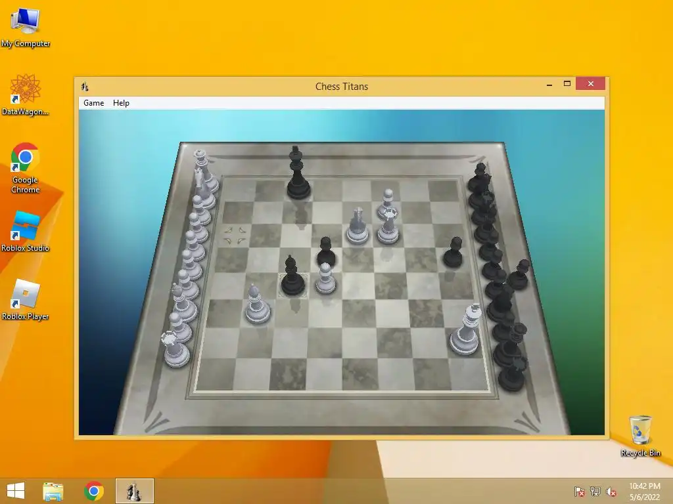Click muted volume tray icon
This screenshot has height=504, width=673.
pyautogui.click(x=611, y=492)
